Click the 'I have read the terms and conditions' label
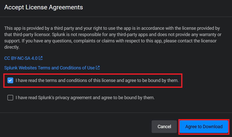The width and height of the screenshot is (232, 137). point(97,81)
